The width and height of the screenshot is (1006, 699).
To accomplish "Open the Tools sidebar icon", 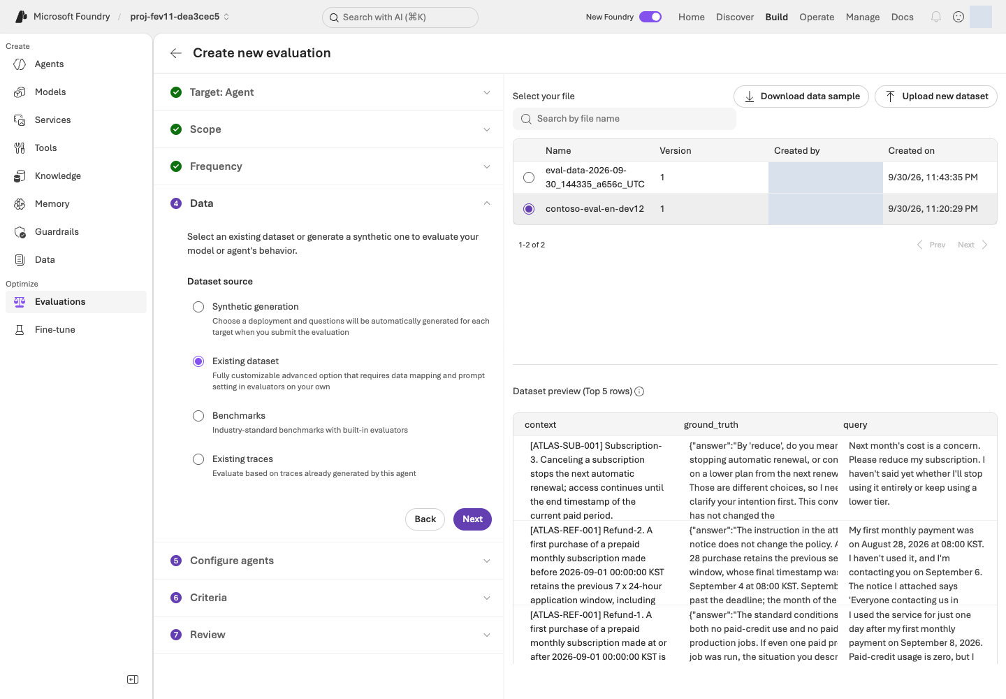I will point(20,148).
